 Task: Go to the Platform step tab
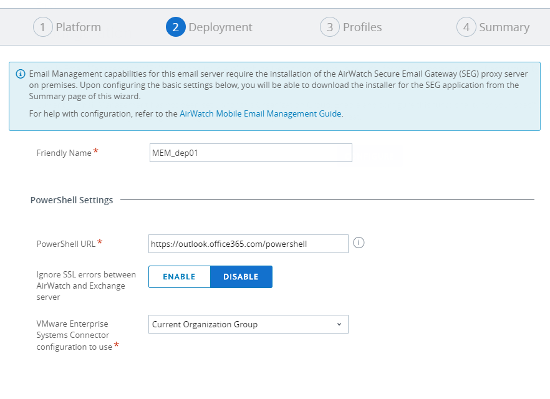point(78,27)
